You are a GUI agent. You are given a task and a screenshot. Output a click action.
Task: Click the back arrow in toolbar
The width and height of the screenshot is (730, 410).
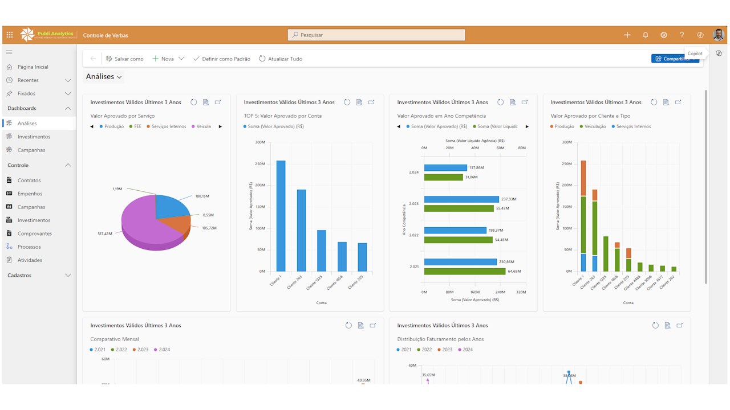[93, 59]
